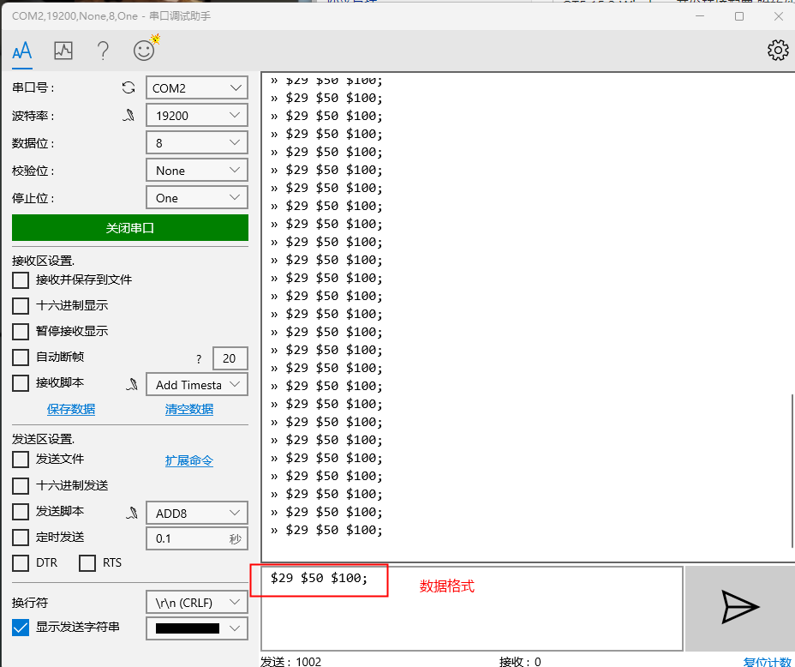This screenshot has height=667, width=795.
Task: Click the 发送：1002 counter text
Action: (x=290, y=661)
